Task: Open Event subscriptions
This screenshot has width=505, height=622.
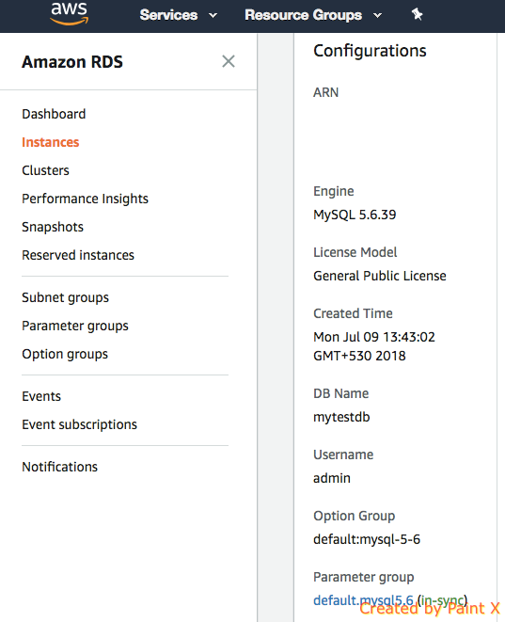Action: 80,424
